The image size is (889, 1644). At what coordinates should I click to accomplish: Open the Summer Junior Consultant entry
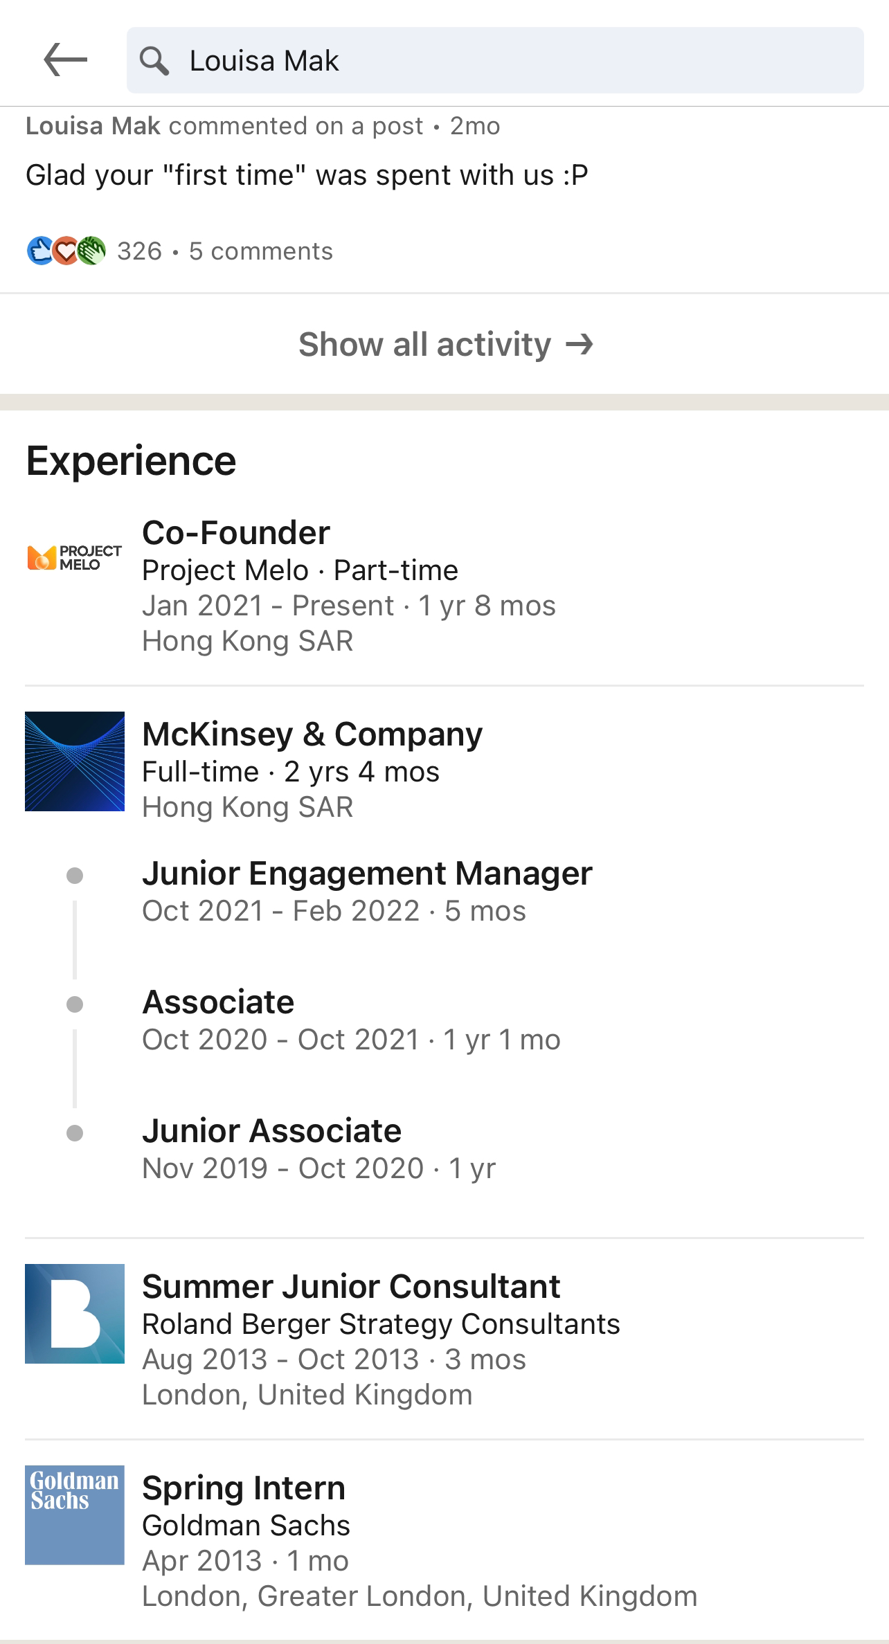[x=445, y=1339]
